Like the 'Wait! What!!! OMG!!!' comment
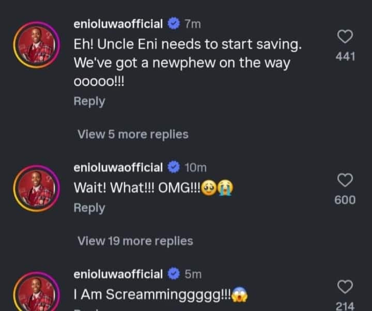372x311 pixels. pos(345,180)
